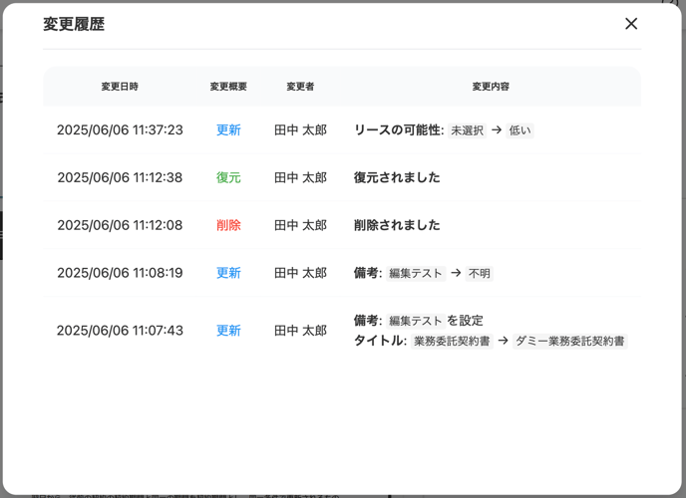Click the 備考 label in the 11:08:19 row
The width and height of the screenshot is (686, 498).
click(x=368, y=273)
